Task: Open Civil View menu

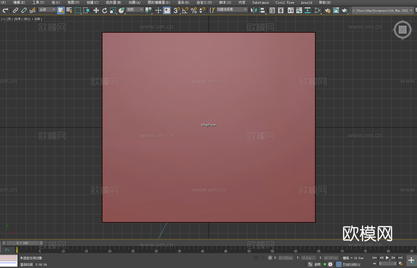Action: [x=285, y=2]
